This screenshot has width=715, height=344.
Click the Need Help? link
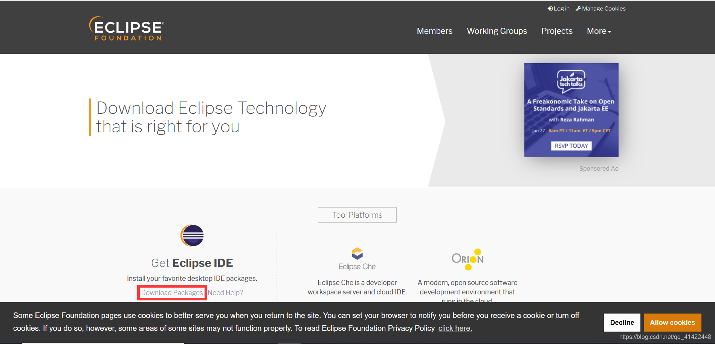(x=225, y=292)
